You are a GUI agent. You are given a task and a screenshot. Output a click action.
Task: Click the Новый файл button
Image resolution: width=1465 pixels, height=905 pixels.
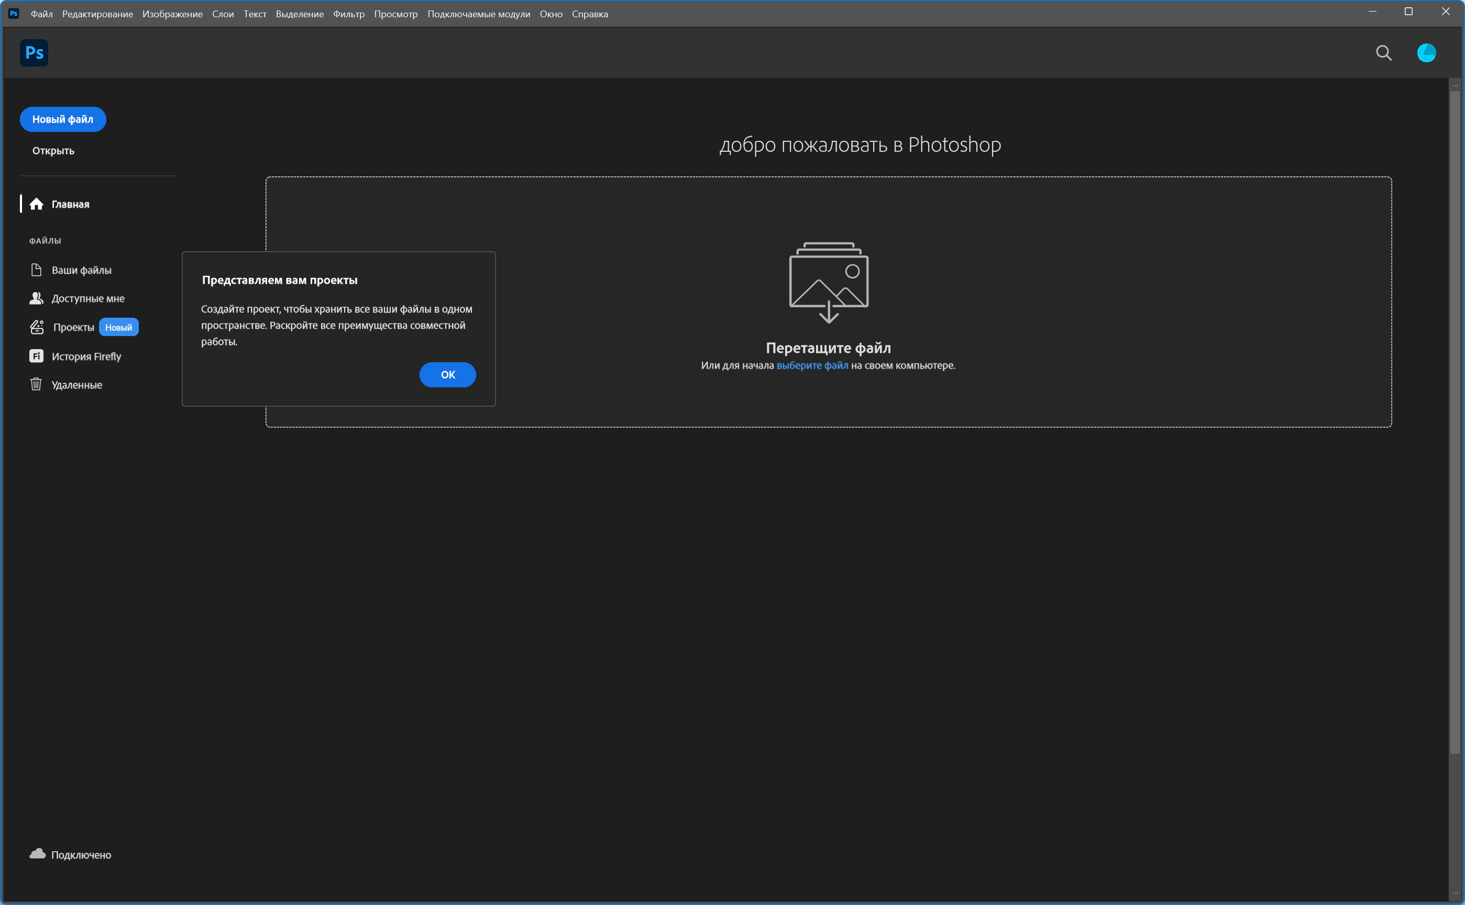(x=63, y=119)
